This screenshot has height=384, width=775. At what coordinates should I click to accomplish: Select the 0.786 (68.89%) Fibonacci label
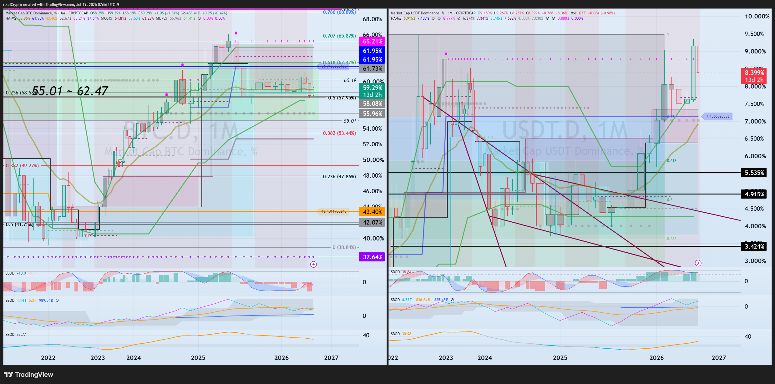(x=339, y=12)
